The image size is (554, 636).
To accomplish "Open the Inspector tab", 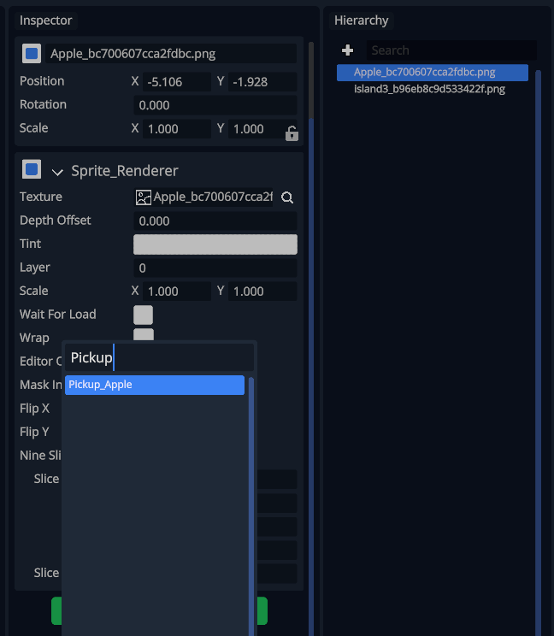I will [x=46, y=21].
